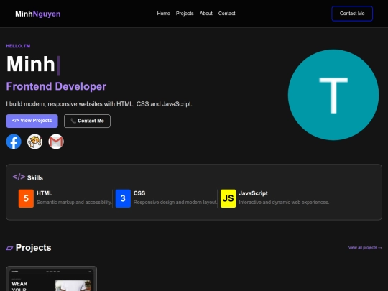Click the hero Contact Me phone button
The height and width of the screenshot is (291, 388).
pos(87,121)
